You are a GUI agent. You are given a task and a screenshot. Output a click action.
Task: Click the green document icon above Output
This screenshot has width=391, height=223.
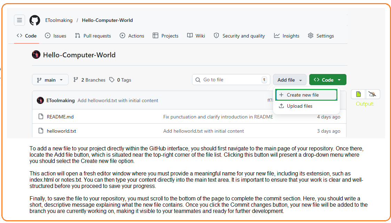pos(358,94)
